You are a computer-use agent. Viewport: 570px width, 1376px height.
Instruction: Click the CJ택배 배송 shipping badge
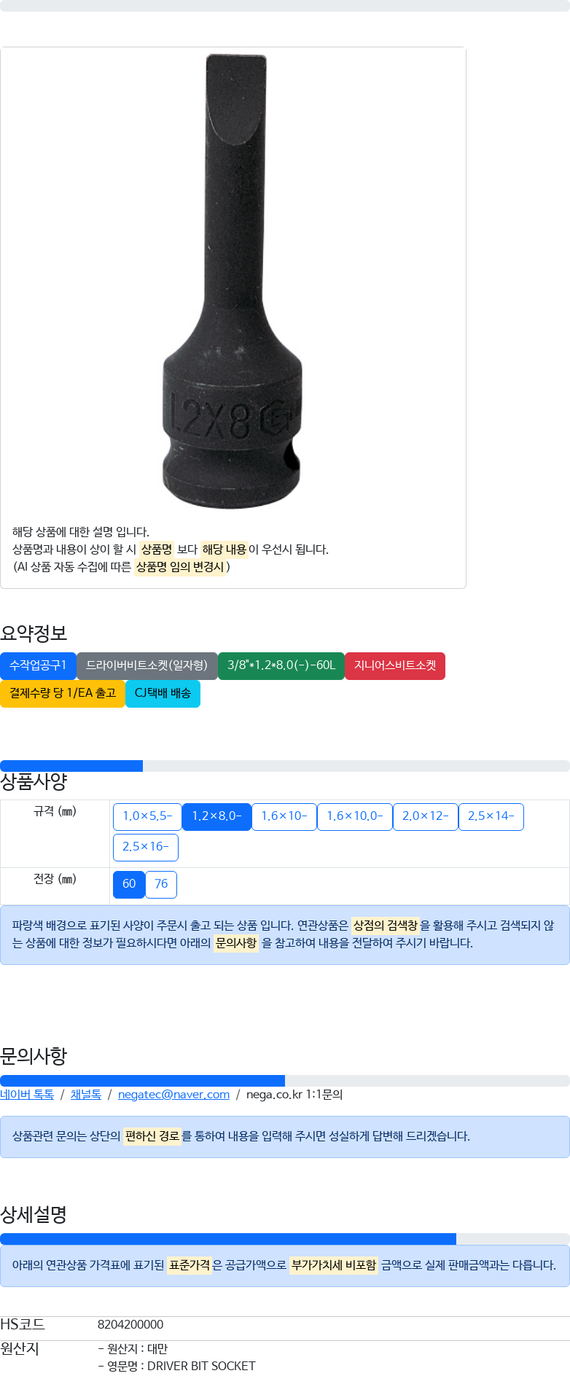pyautogui.click(x=163, y=693)
